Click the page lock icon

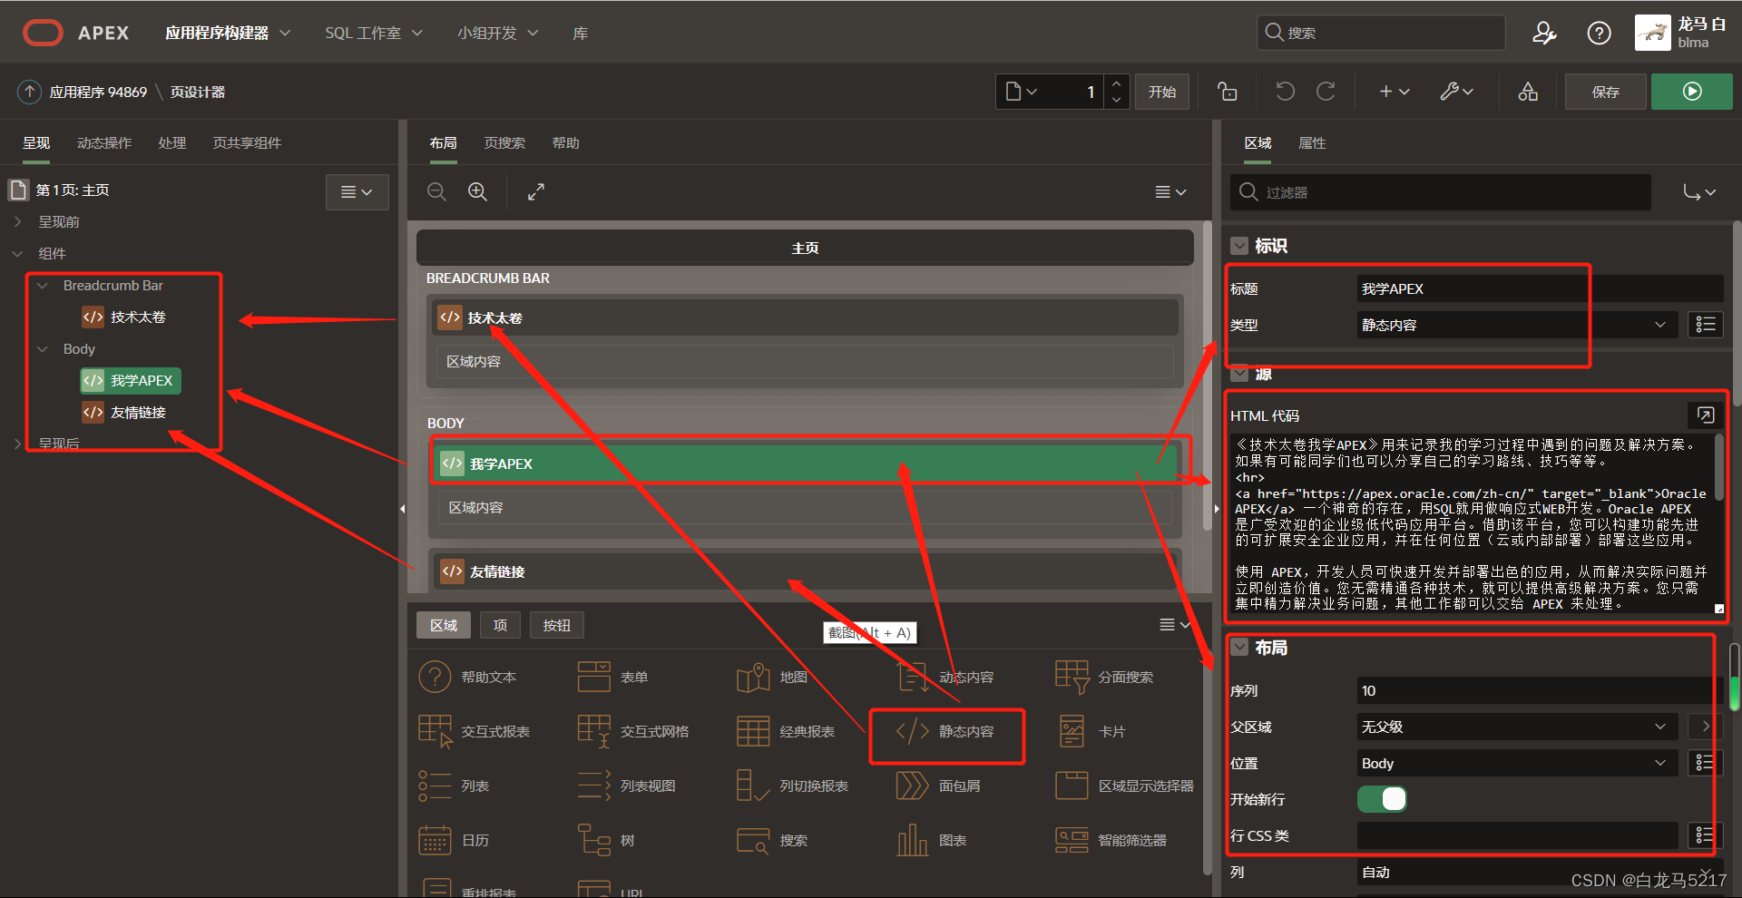[1228, 92]
